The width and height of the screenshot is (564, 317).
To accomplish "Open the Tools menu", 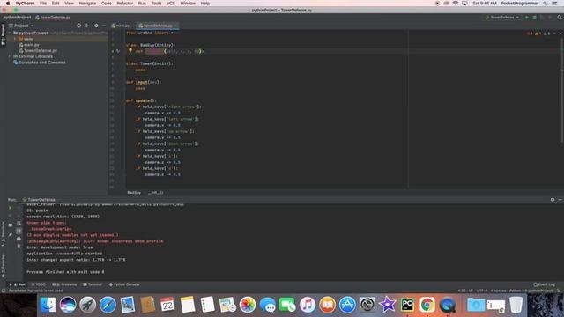I will pyautogui.click(x=156, y=4).
